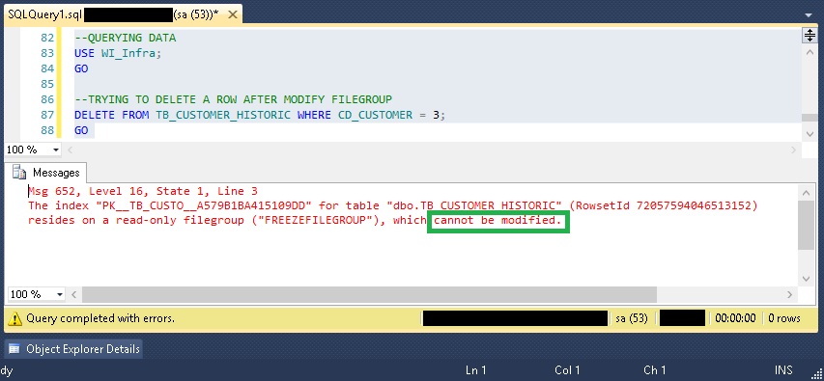Click editor vertical scrollbar down arrow

pos(809,134)
